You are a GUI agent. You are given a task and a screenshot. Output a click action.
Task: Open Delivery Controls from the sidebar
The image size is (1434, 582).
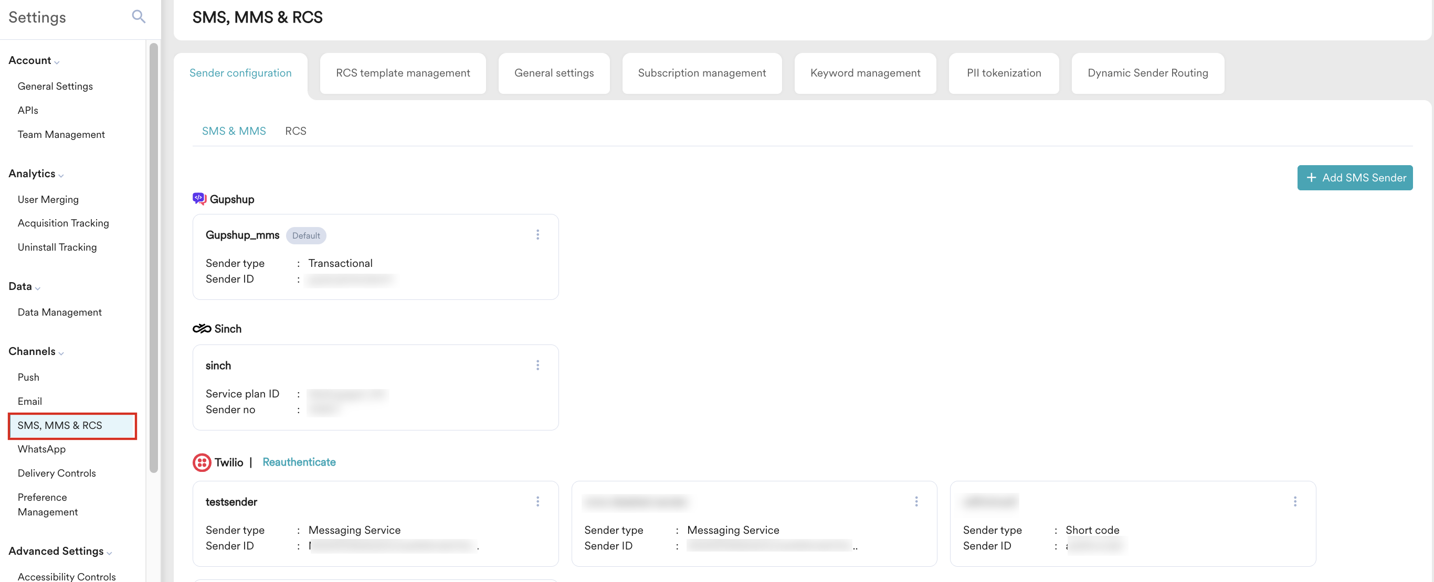click(56, 472)
